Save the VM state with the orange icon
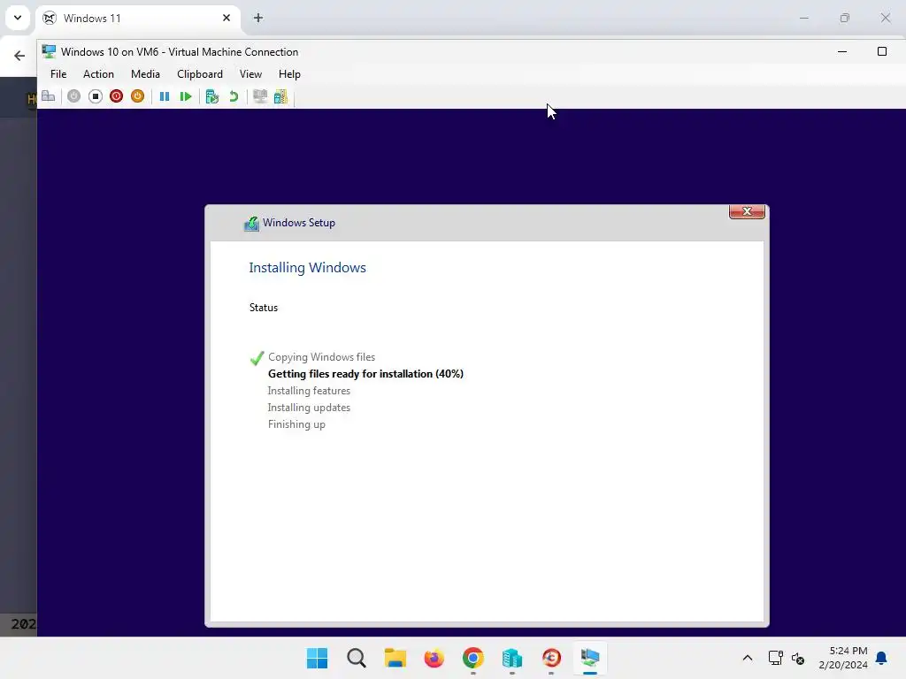 pyautogui.click(x=137, y=96)
